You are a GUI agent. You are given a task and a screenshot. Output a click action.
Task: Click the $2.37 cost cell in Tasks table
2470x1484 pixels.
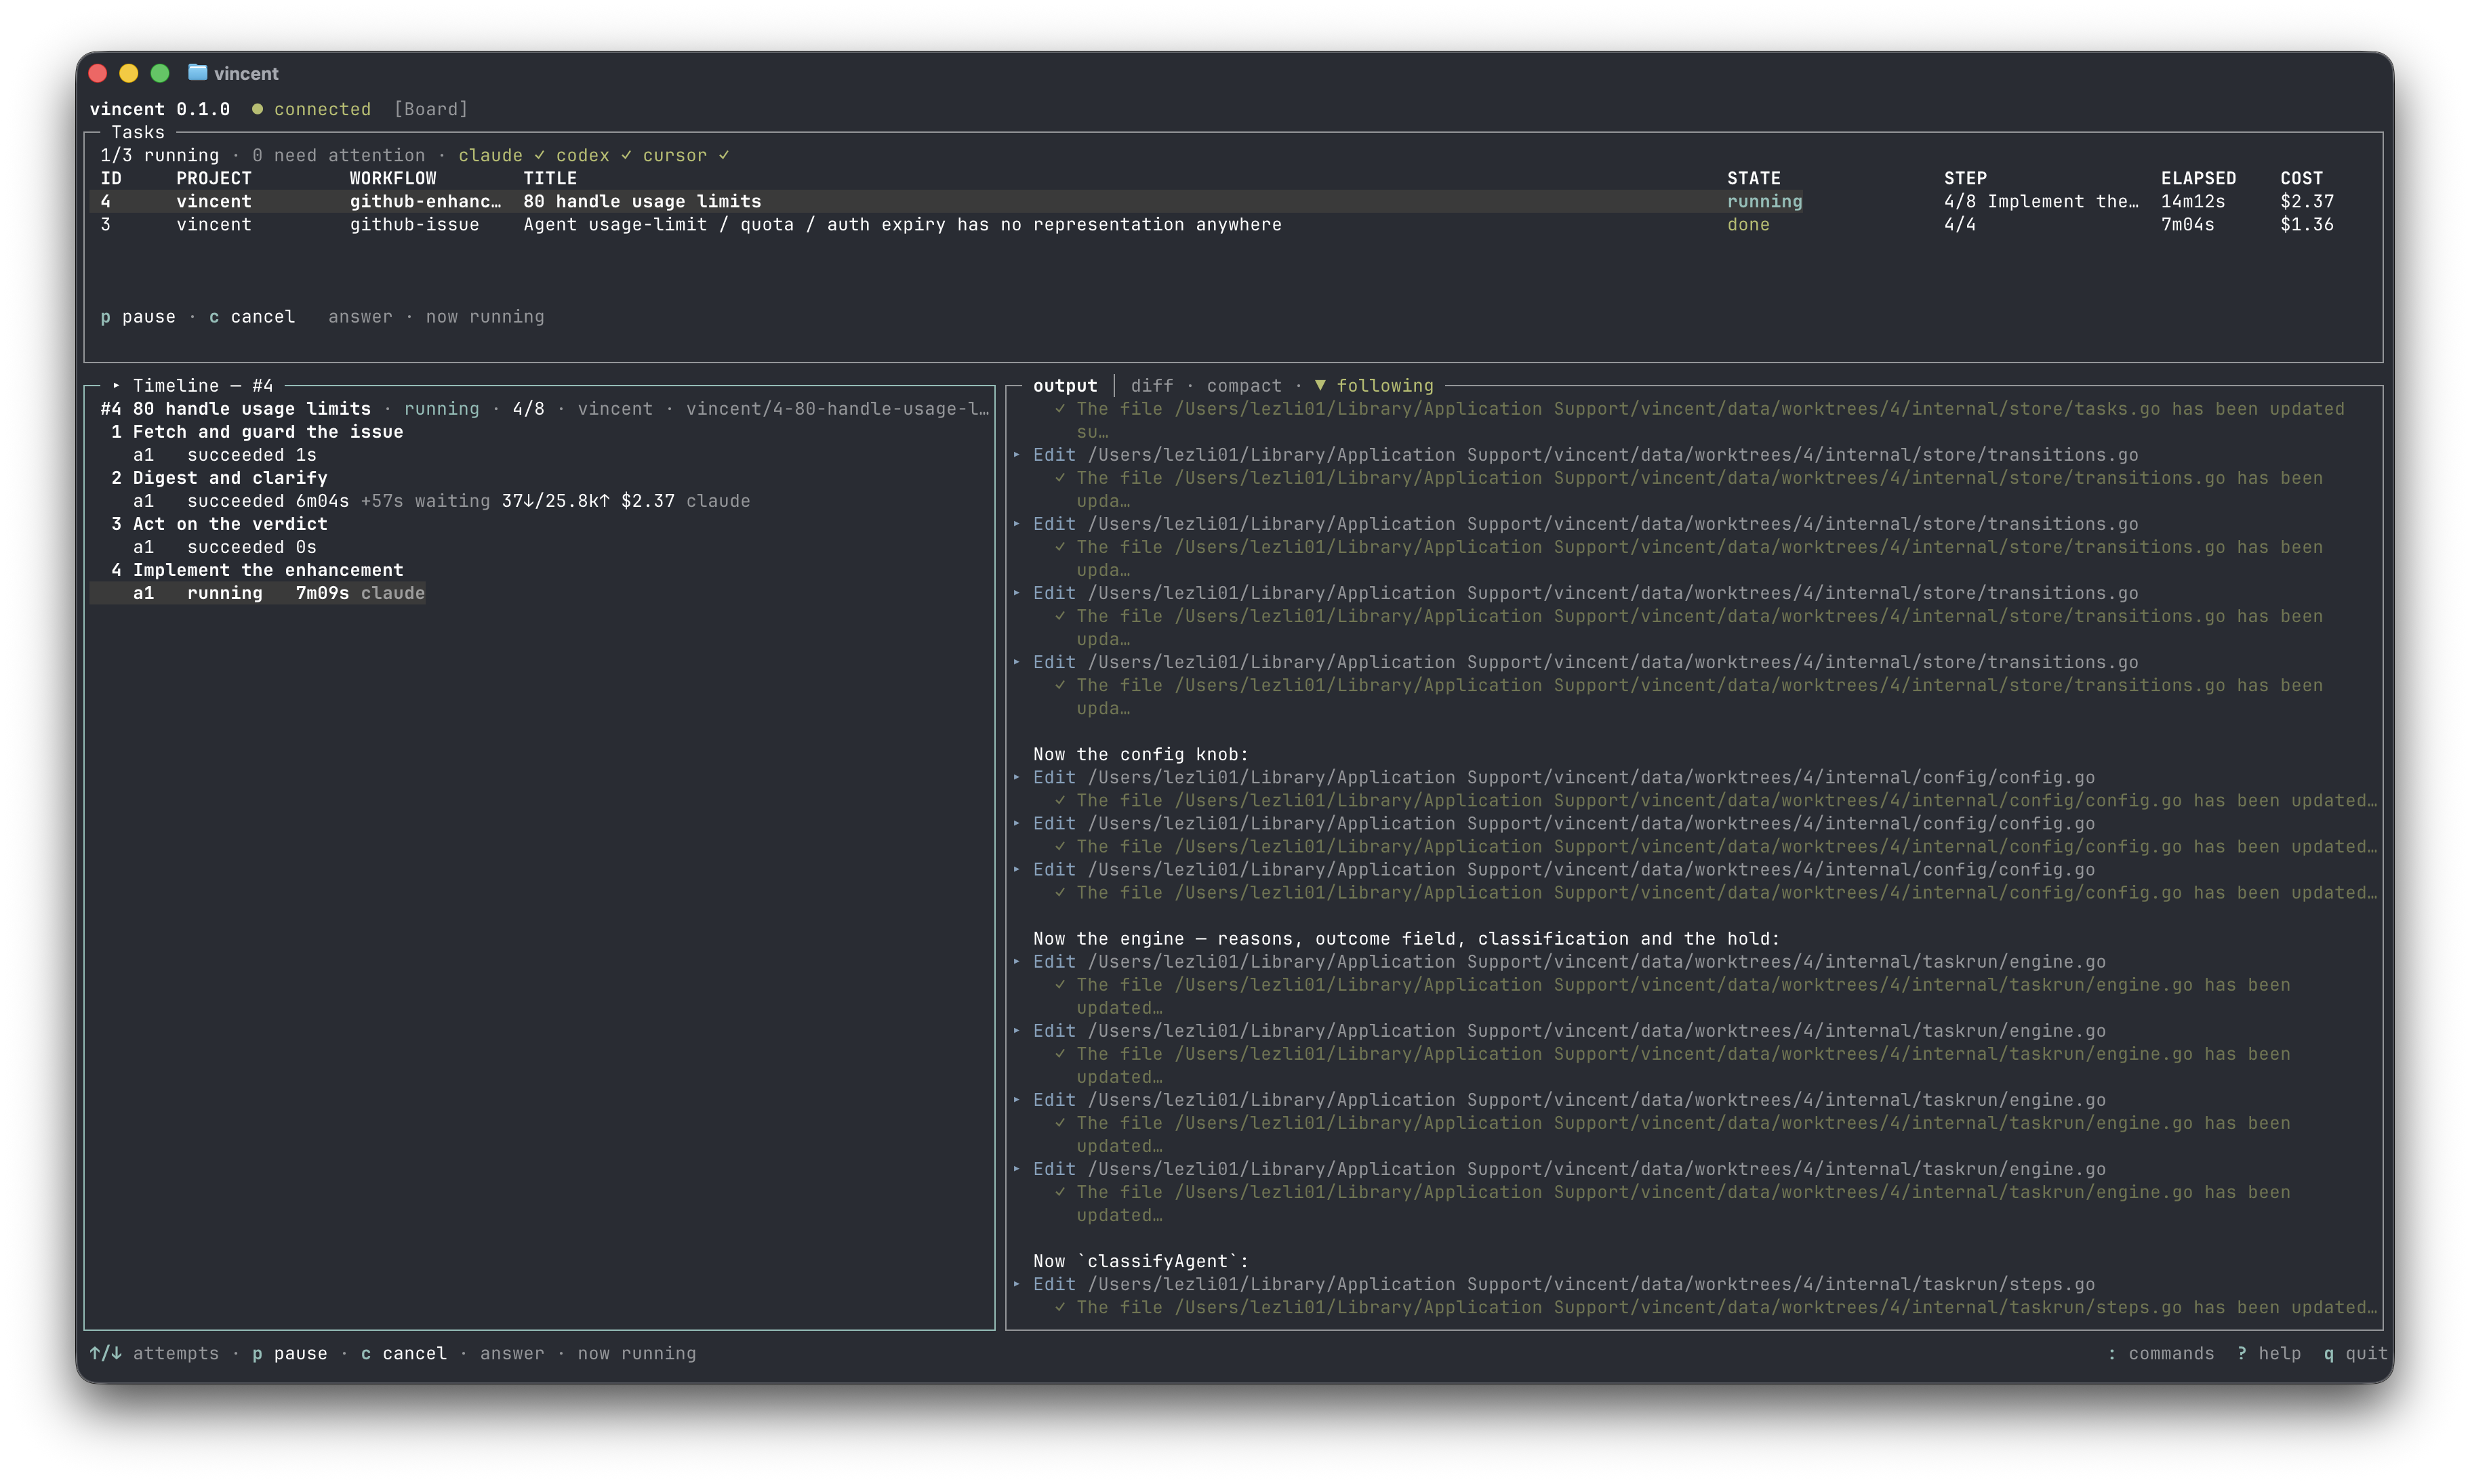(x=2307, y=201)
